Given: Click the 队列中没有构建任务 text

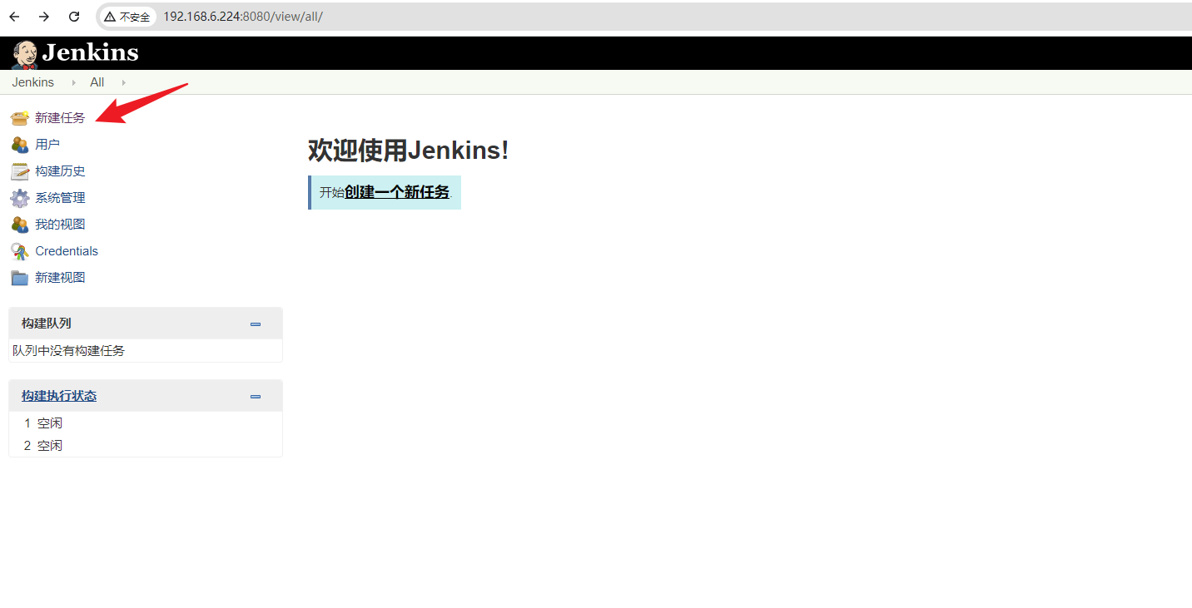Looking at the screenshot, I should pos(68,351).
